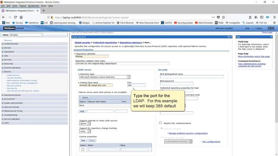The image size is (278, 156).
Task: Click the site security padlock icon
Action: coord(52,17)
